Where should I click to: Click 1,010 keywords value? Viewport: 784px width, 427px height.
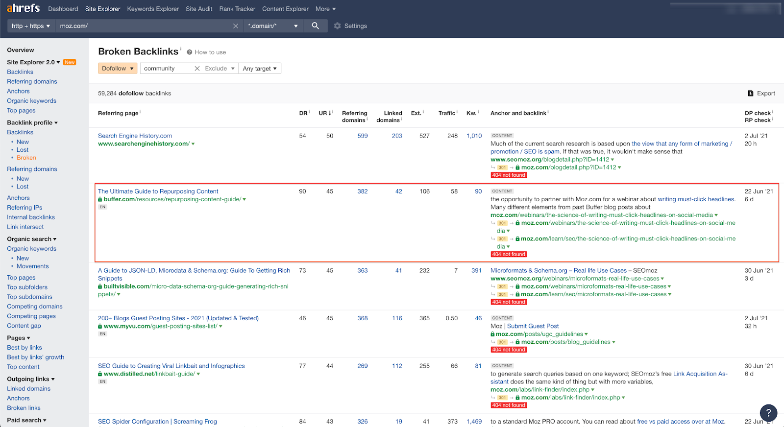(x=474, y=136)
